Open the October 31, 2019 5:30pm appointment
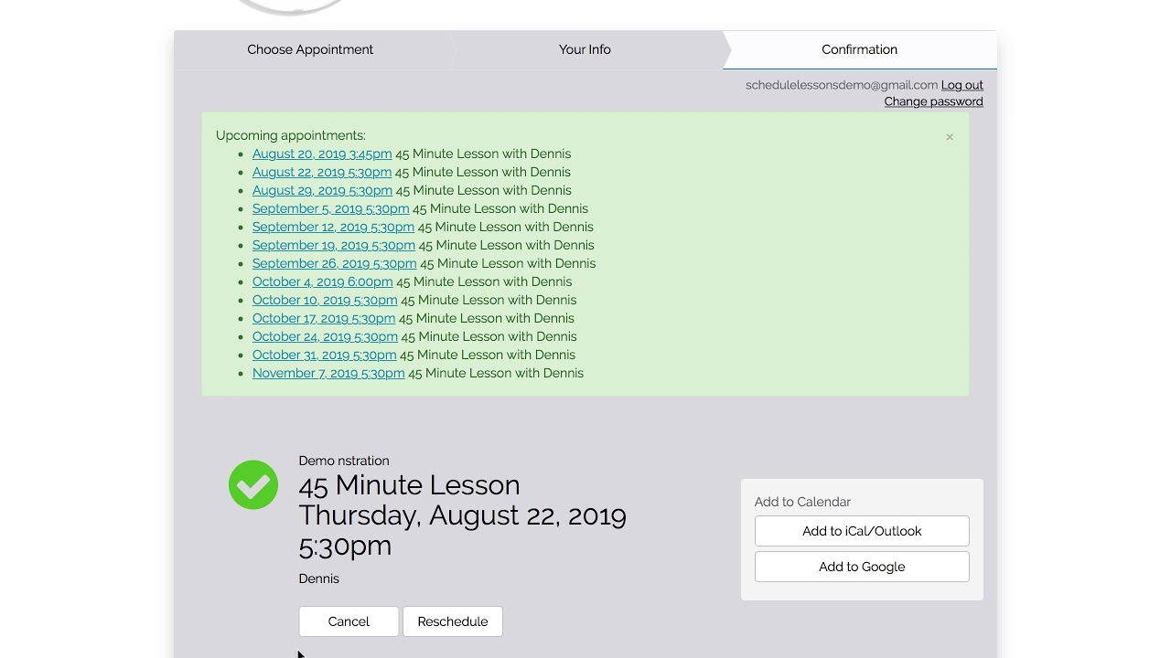1171x658 pixels. (324, 355)
